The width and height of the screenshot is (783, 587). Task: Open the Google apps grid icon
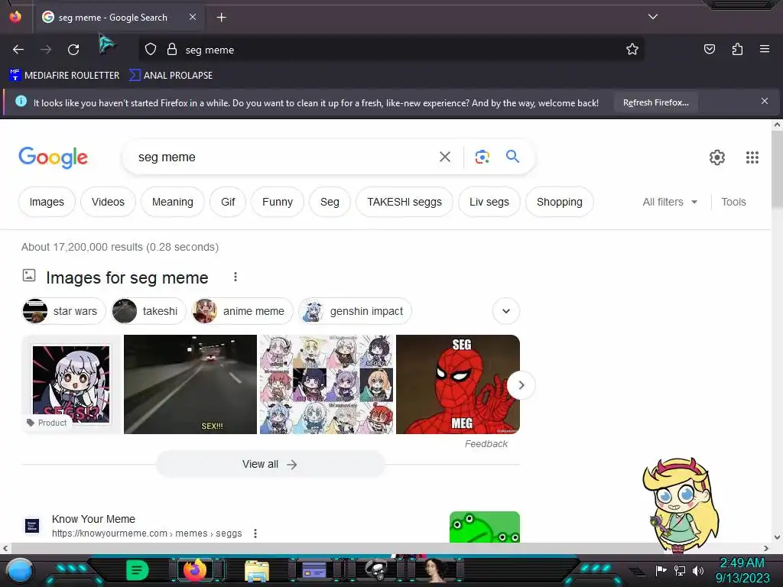click(752, 157)
